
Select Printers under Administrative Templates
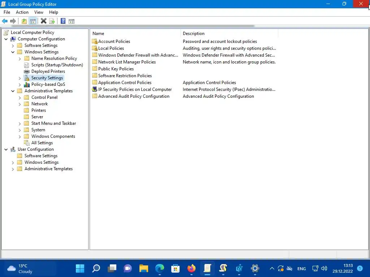pyautogui.click(x=39, y=110)
